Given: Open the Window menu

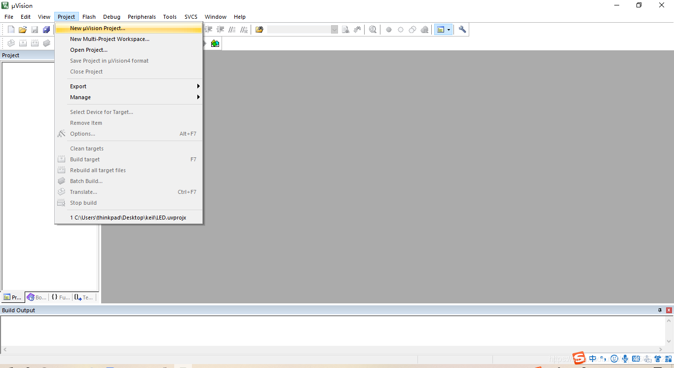Looking at the screenshot, I should click(x=216, y=17).
